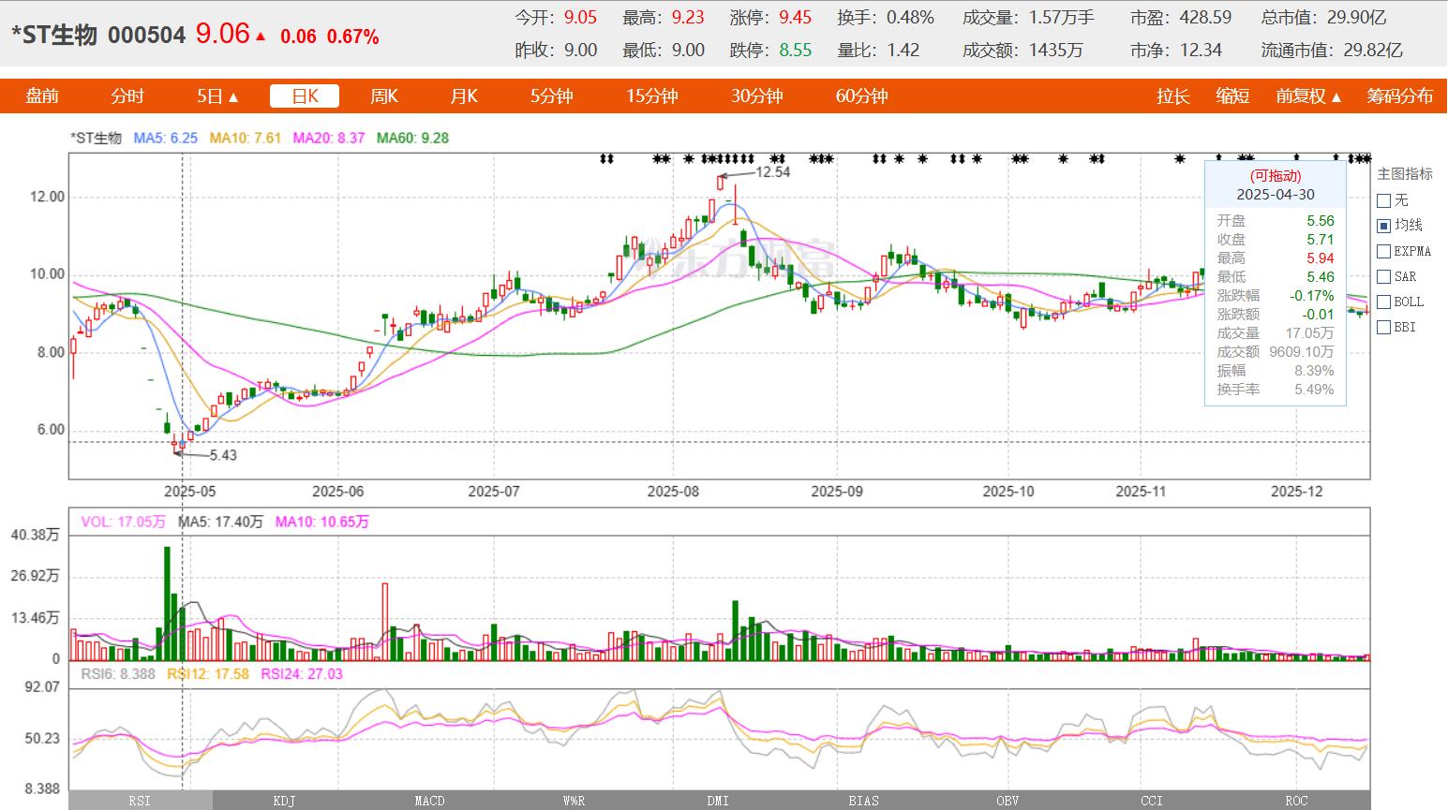This screenshot has width=1448, height=810.
Task: Select the 日K daily candlestick tab
Action: 305,96
